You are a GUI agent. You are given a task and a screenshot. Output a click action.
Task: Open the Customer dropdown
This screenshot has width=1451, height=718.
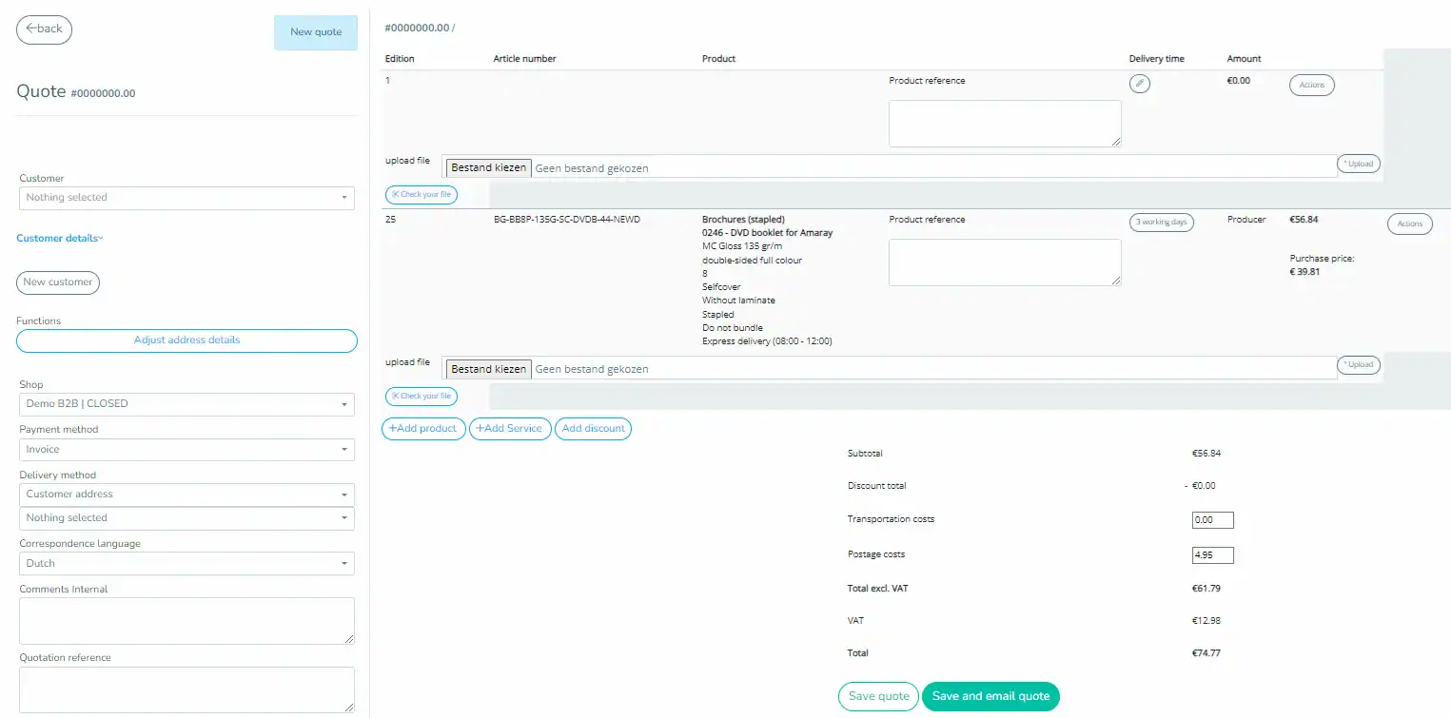click(x=186, y=198)
